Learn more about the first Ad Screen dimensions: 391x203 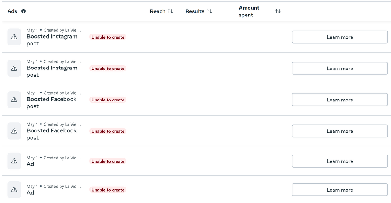(339, 161)
